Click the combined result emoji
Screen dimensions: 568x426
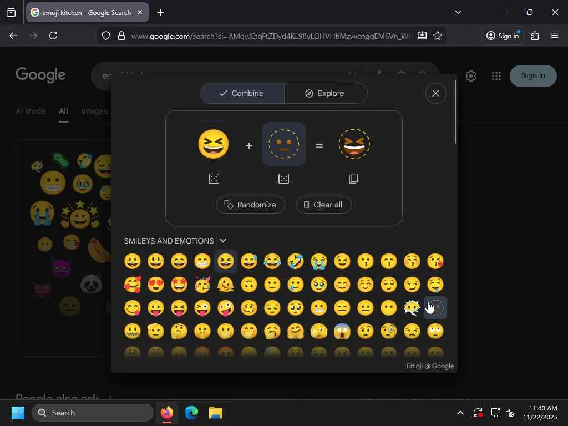[354, 144]
